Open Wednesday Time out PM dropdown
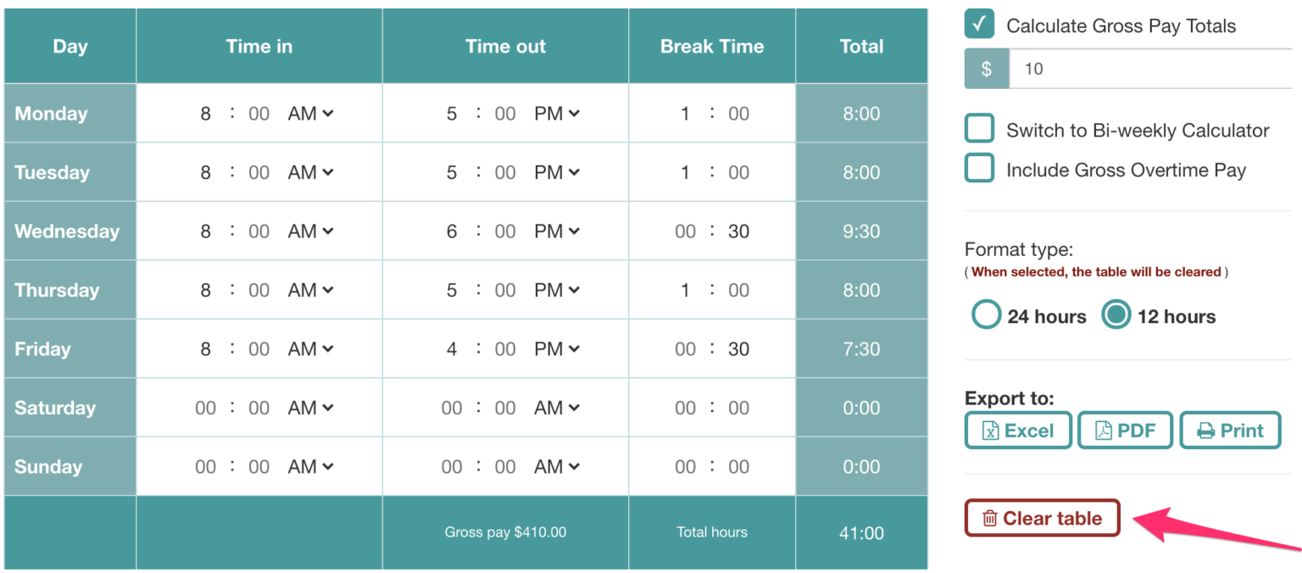Image resolution: width=1302 pixels, height=573 pixels. coord(556,231)
